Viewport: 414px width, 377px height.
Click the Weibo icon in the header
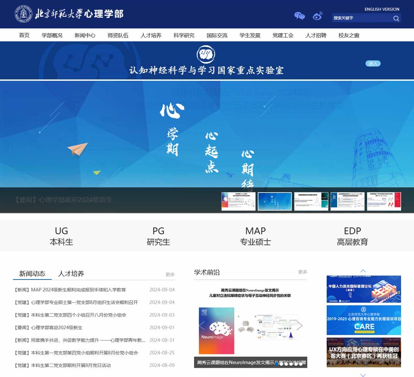click(x=317, y=16)
